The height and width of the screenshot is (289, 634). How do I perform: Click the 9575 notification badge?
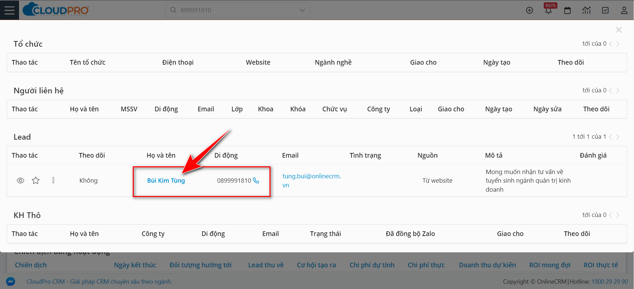pyautogui.click(x=550, y=5)
